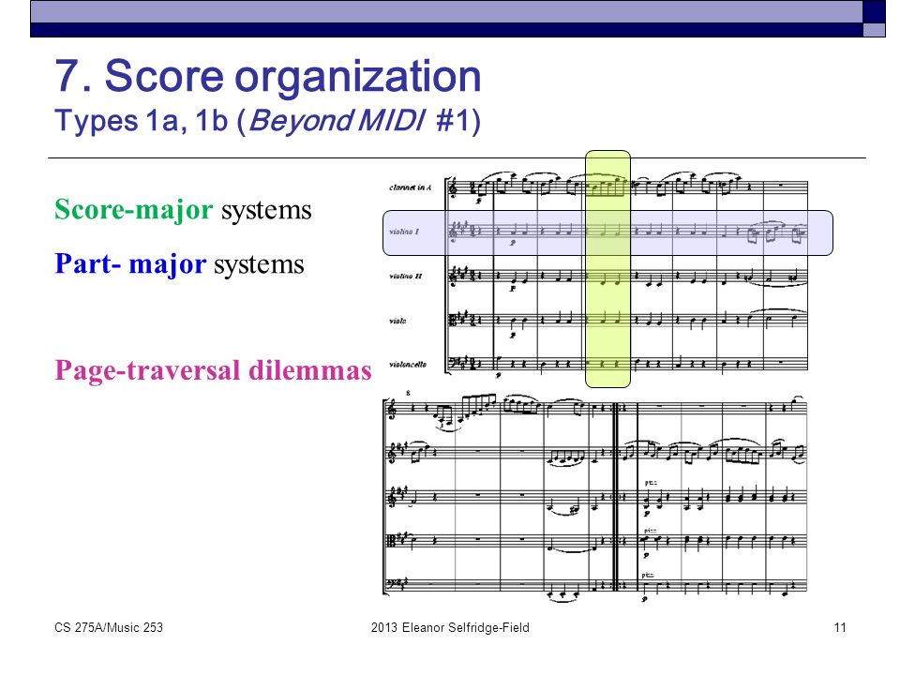Viewport: 900px width, 675px height.
Task: Select the subtitle 'Types 1a, 1b (Beyond MIDI #1)'
Action: click(268, 121)
